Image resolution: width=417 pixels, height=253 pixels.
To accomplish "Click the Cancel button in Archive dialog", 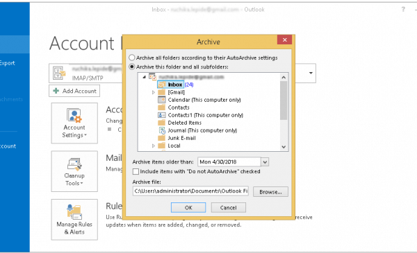I will point(229,208).
